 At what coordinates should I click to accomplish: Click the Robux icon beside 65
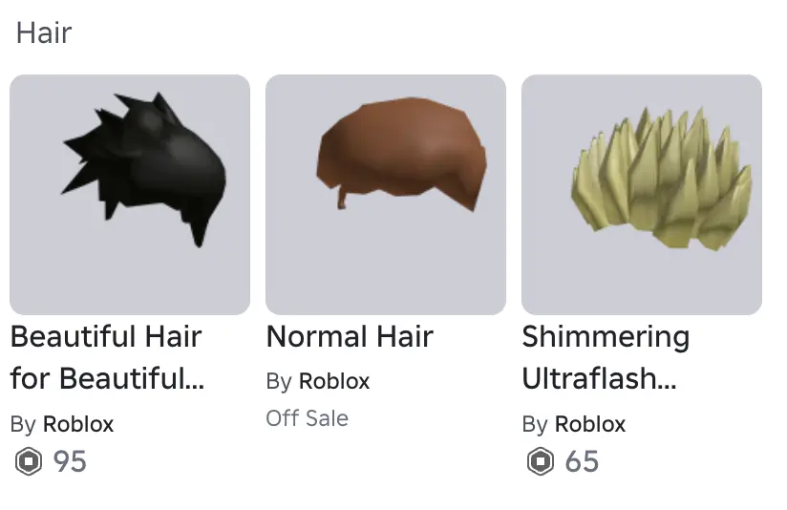pos(541,461)
